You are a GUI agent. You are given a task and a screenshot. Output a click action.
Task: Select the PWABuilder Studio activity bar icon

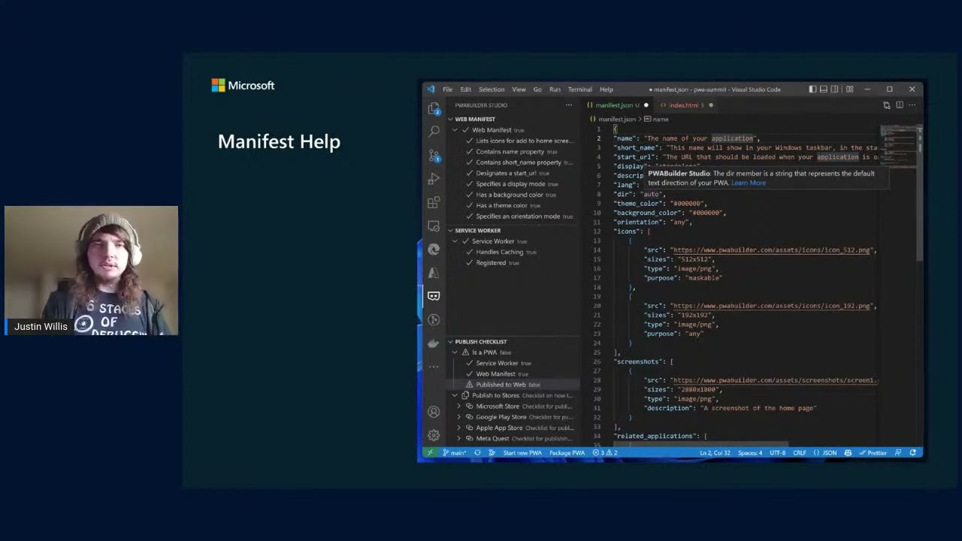pyautogui.click(x=434, y=296)
